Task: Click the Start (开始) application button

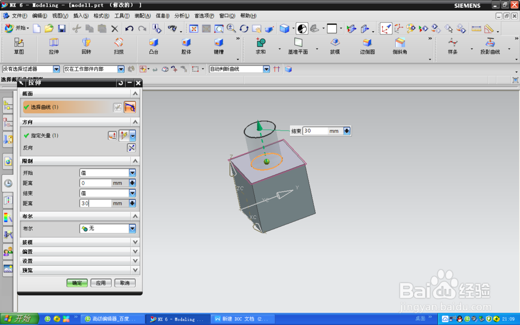Action: pyautogui.click(x=17, y=29)
